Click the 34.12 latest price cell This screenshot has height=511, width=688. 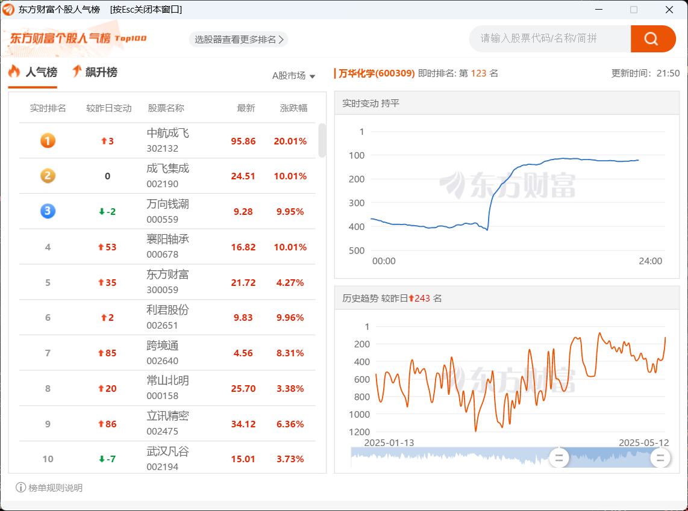(243, 424)
